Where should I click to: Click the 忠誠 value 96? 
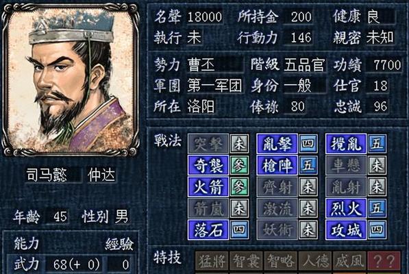click(380, 106)
